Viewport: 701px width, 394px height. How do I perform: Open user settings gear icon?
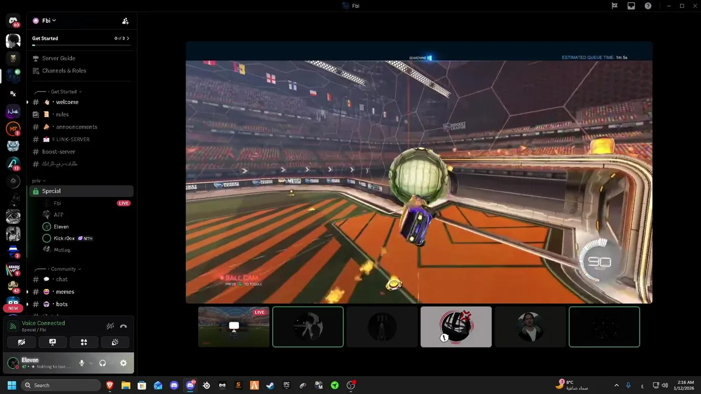(x=123, y=363)
